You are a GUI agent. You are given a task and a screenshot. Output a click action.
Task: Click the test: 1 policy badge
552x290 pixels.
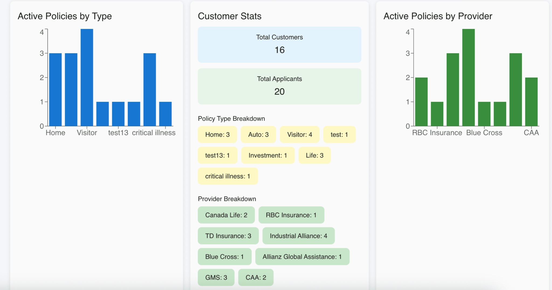click(339, 134)
